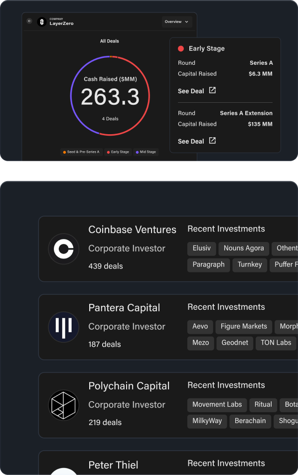298x475 pixels.
Task: Click the red Early Stage indicator dot
Action: point(181,48)
